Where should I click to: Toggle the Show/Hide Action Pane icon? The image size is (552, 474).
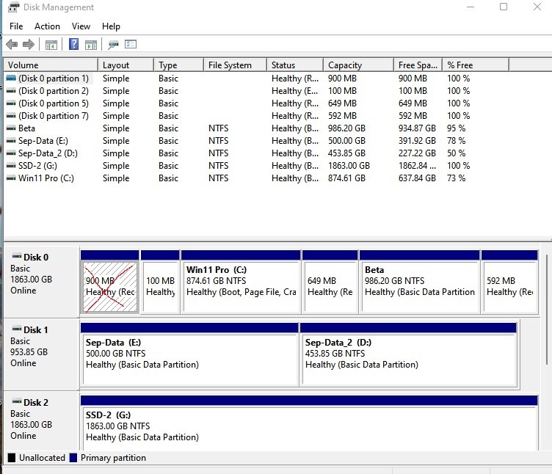coord(91,45)
